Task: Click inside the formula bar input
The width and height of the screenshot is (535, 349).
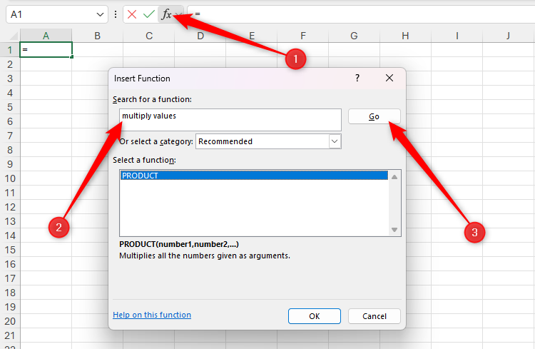Action: [362, 14]
